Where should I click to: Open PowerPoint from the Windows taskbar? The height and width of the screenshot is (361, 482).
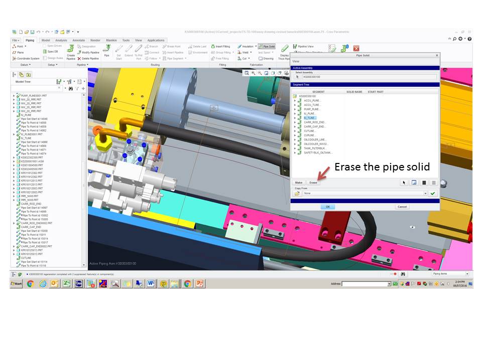click(x=199, y=284)
